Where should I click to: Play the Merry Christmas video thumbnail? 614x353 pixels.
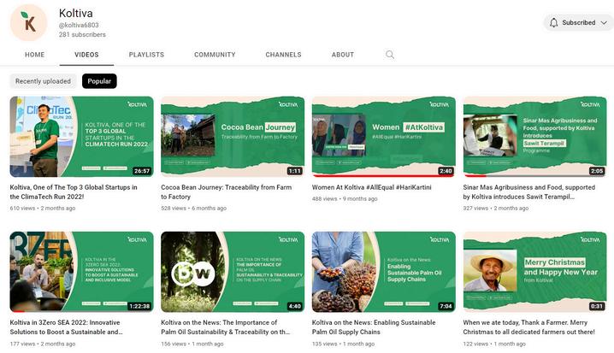pos(535,272)
